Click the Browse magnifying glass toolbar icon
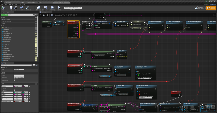The width and height of the screenshot is (217, 113). [x=15, y=8]
